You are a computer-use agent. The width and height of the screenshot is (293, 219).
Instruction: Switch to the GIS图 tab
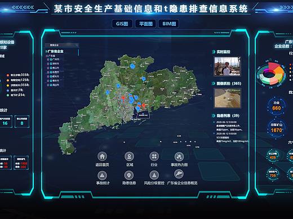coord(122,24)
